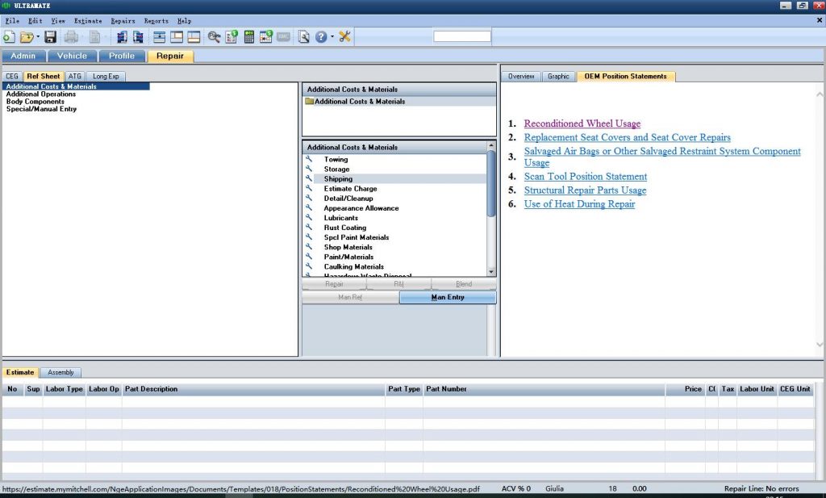Click the wrench icon next to Towing

tap(309, 159)
